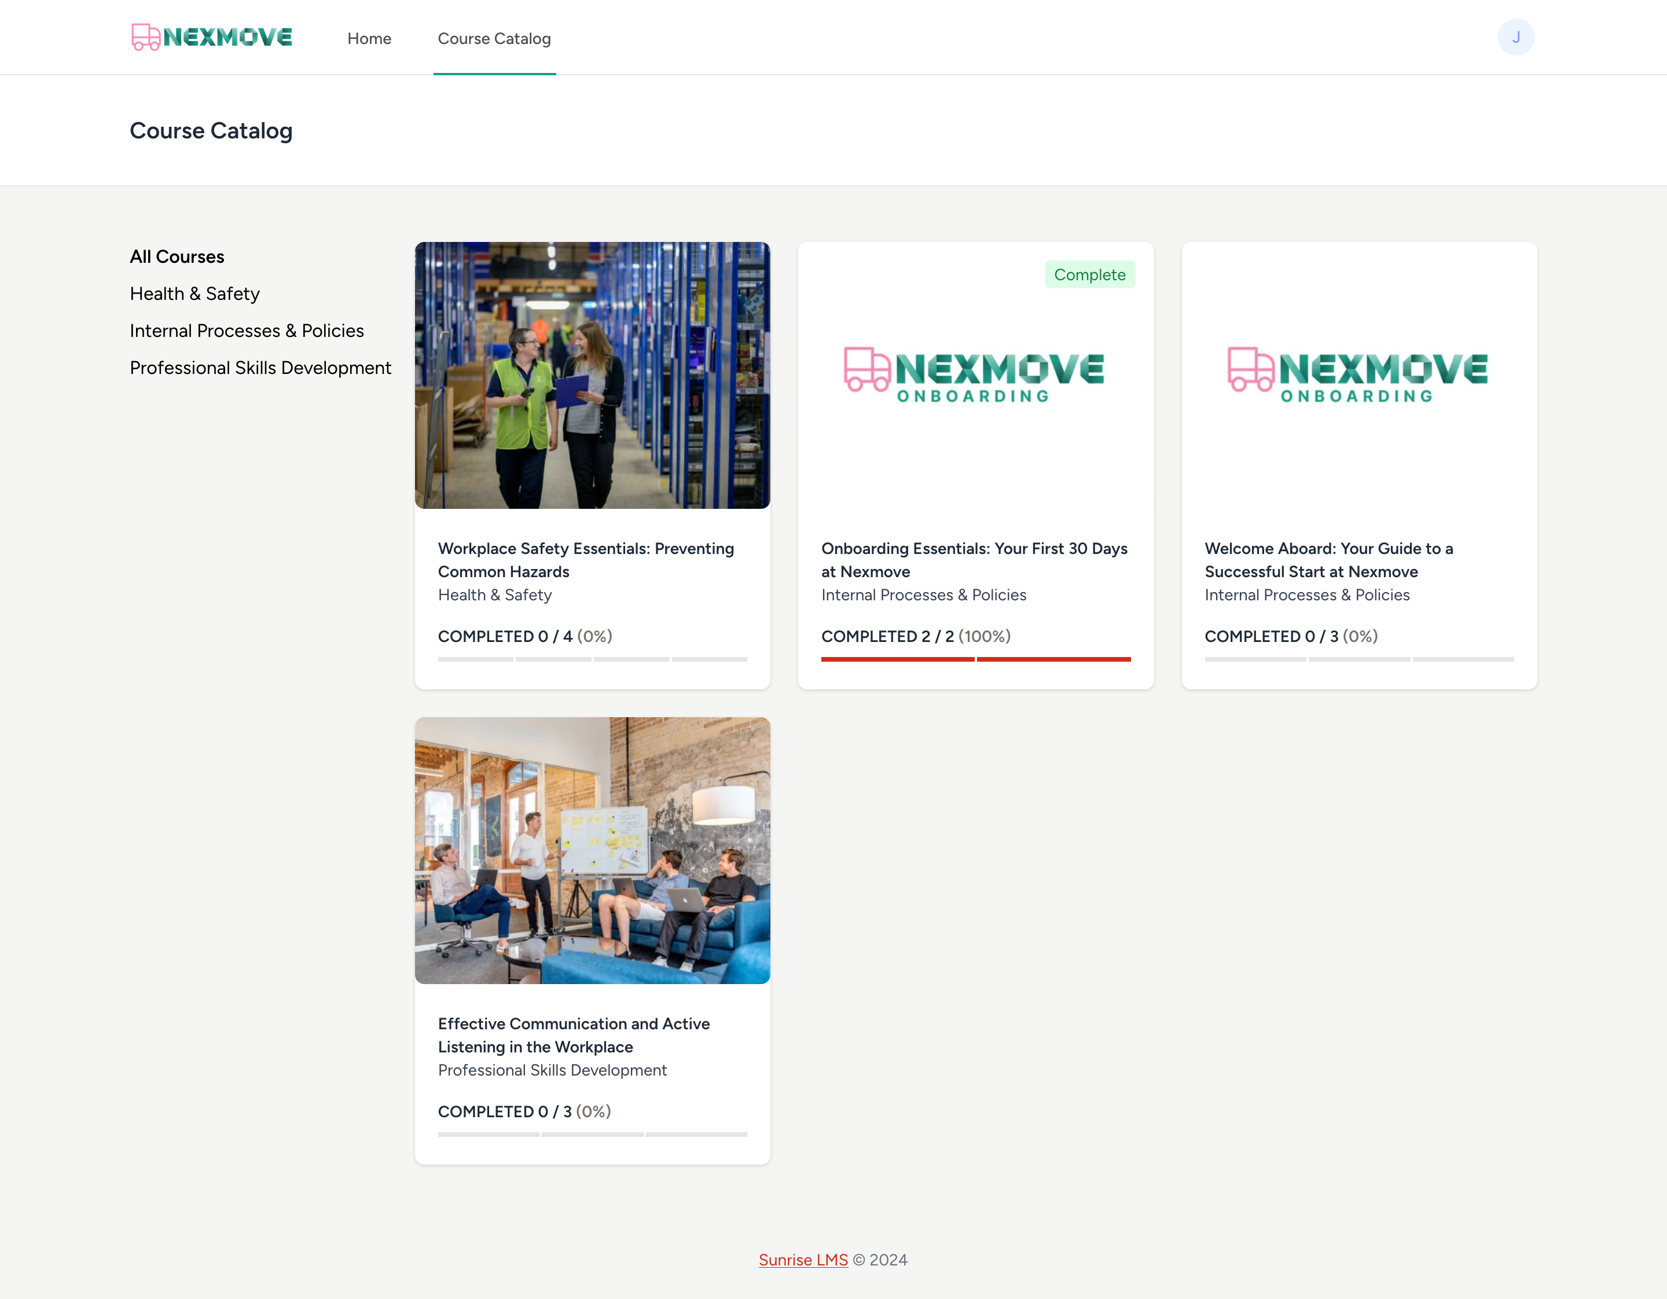The width and height of the screenshot is (1667, 1299).
Task: Click the truck/van icon in logo
Action: (x=145, y=38)
